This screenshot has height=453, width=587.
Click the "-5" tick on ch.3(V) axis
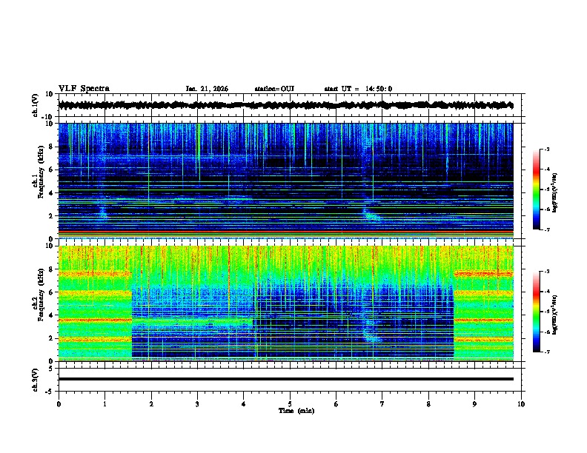pyautogui.click(x=50, y=392)
